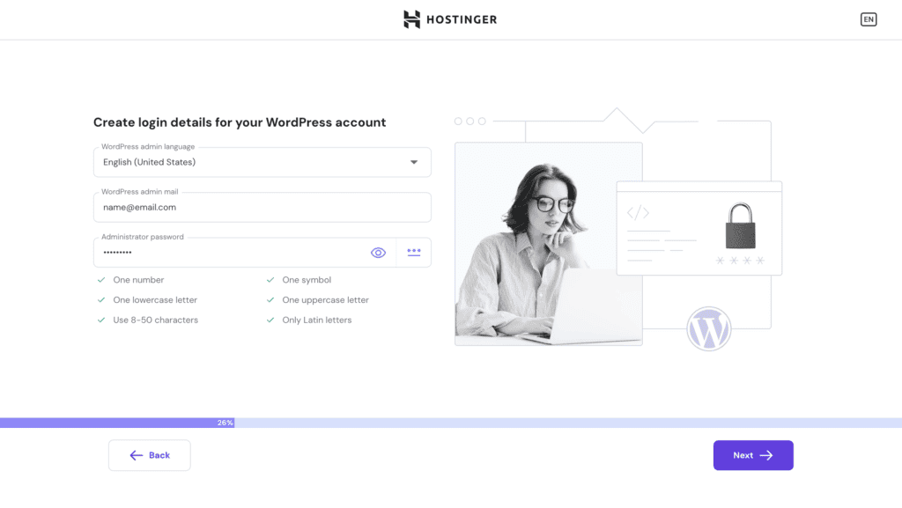Click the checkmark beside 'One lowercase letter'
The height and width of the screenshot is (508, 902).
click(x=101, y=300)
